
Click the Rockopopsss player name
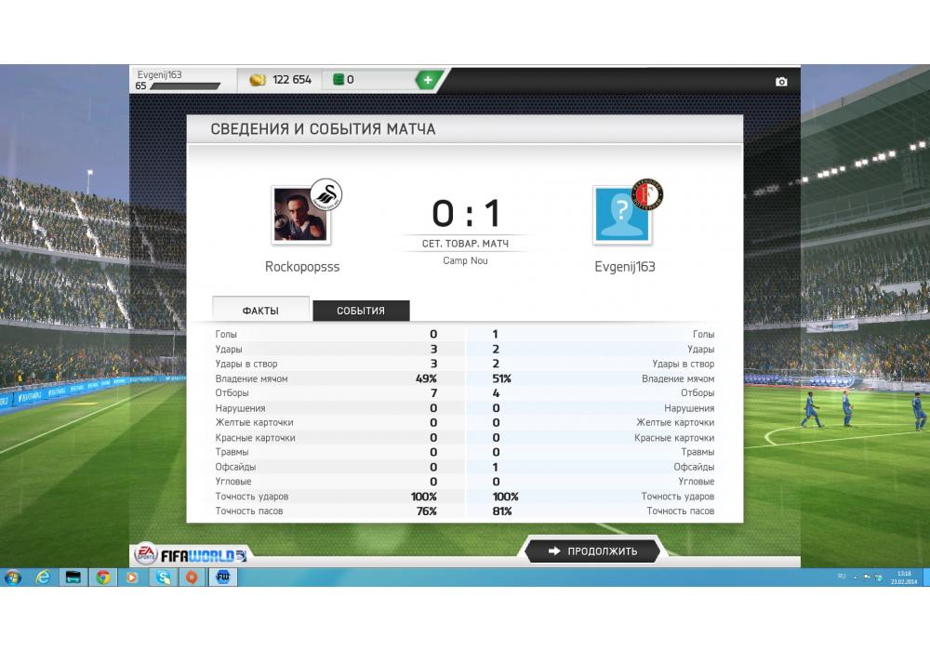[302, 267]
